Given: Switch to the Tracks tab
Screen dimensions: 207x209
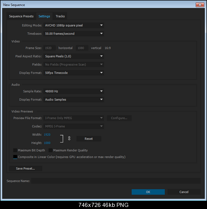Looking at the screenshot, I should (60, 16).
